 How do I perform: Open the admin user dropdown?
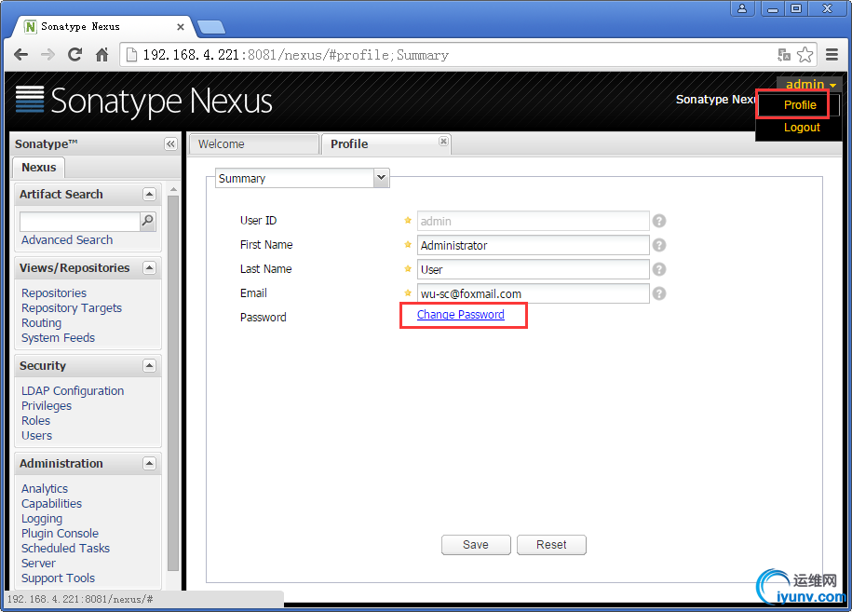coord(810,84)
